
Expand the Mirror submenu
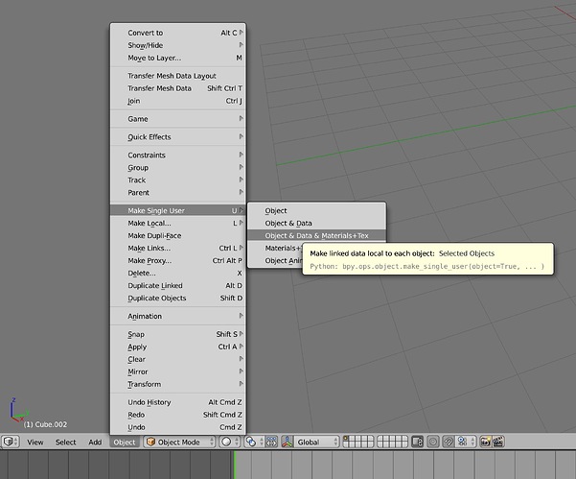tap(178, 371)
